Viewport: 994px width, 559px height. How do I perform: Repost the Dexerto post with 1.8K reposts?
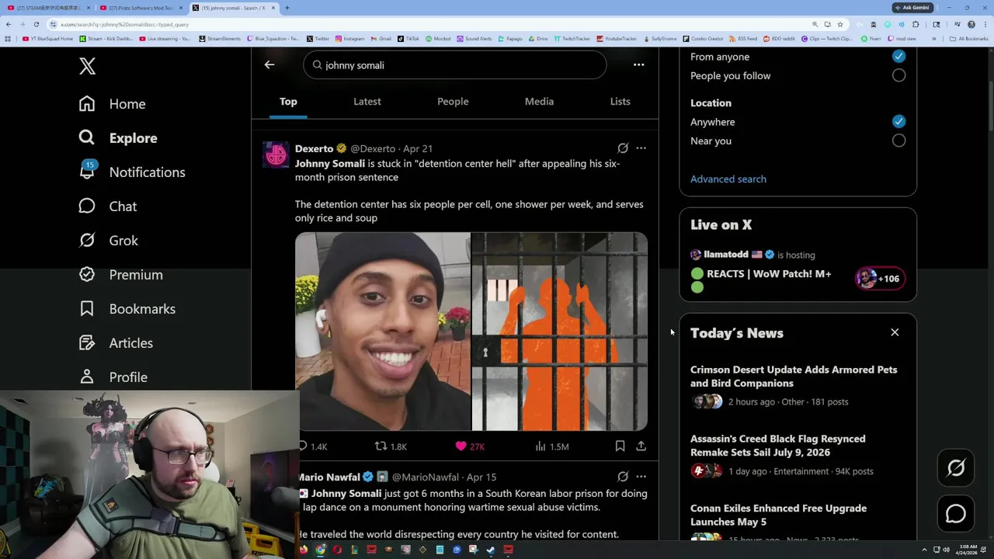[391, 446]
